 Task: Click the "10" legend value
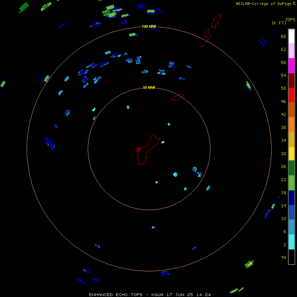tap(283, 218)
